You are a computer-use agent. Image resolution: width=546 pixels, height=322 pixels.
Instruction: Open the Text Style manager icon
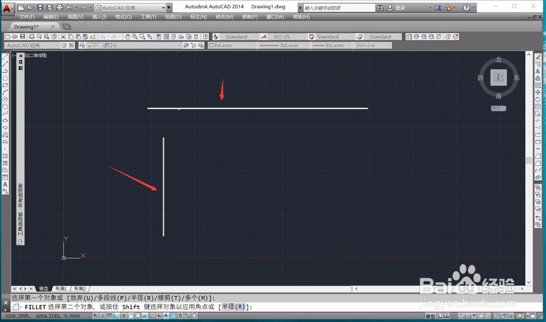point(216,37)
